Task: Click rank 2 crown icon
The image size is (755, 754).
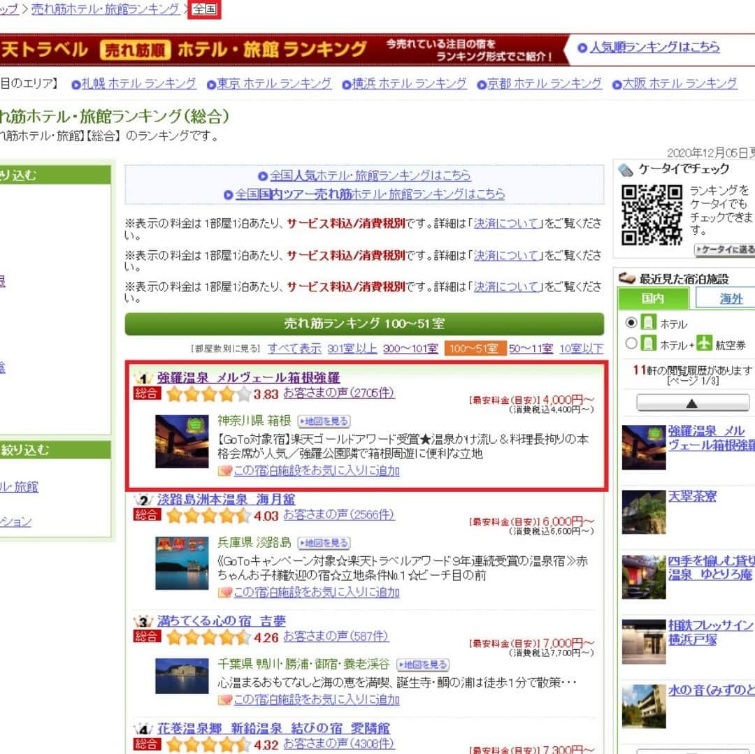Action: 143,500
